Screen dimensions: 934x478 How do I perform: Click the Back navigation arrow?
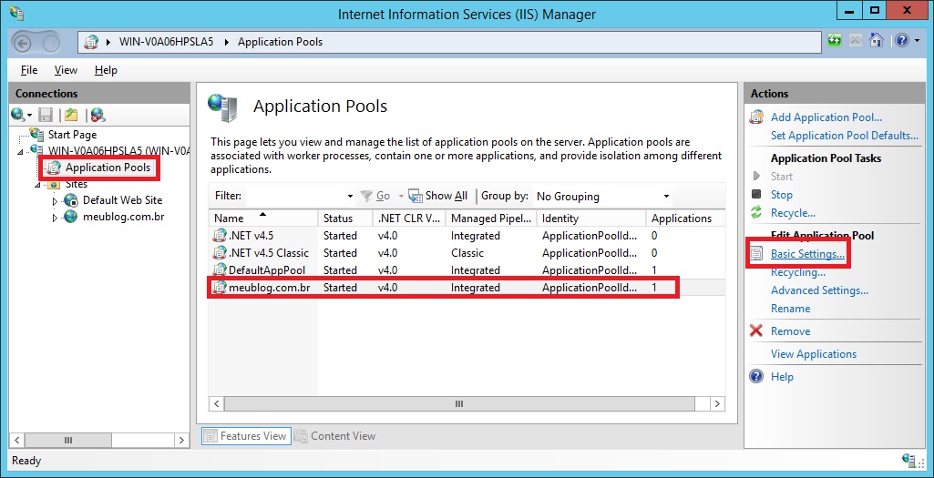tap(22, 42)
